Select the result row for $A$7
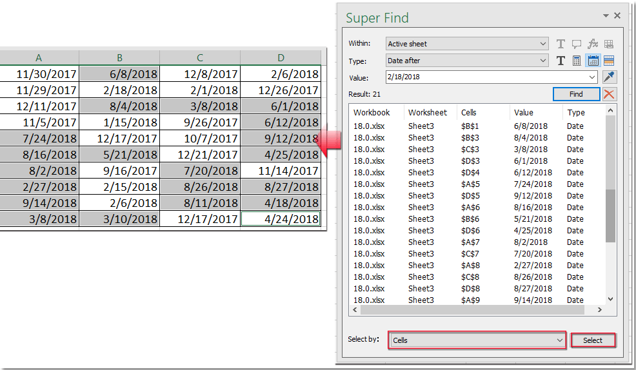Image resolution: width=636 pixels, height=370 pixels. (x=477, y=242)
